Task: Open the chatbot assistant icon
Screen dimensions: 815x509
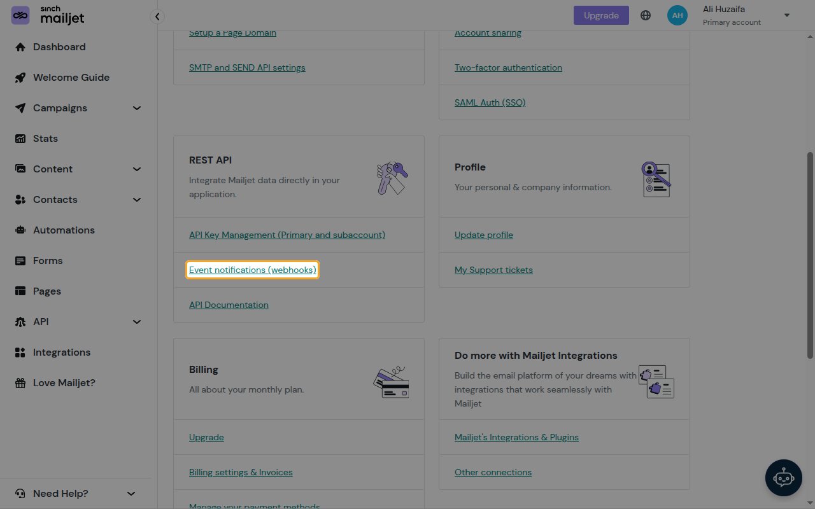Action: coord(784,477)
